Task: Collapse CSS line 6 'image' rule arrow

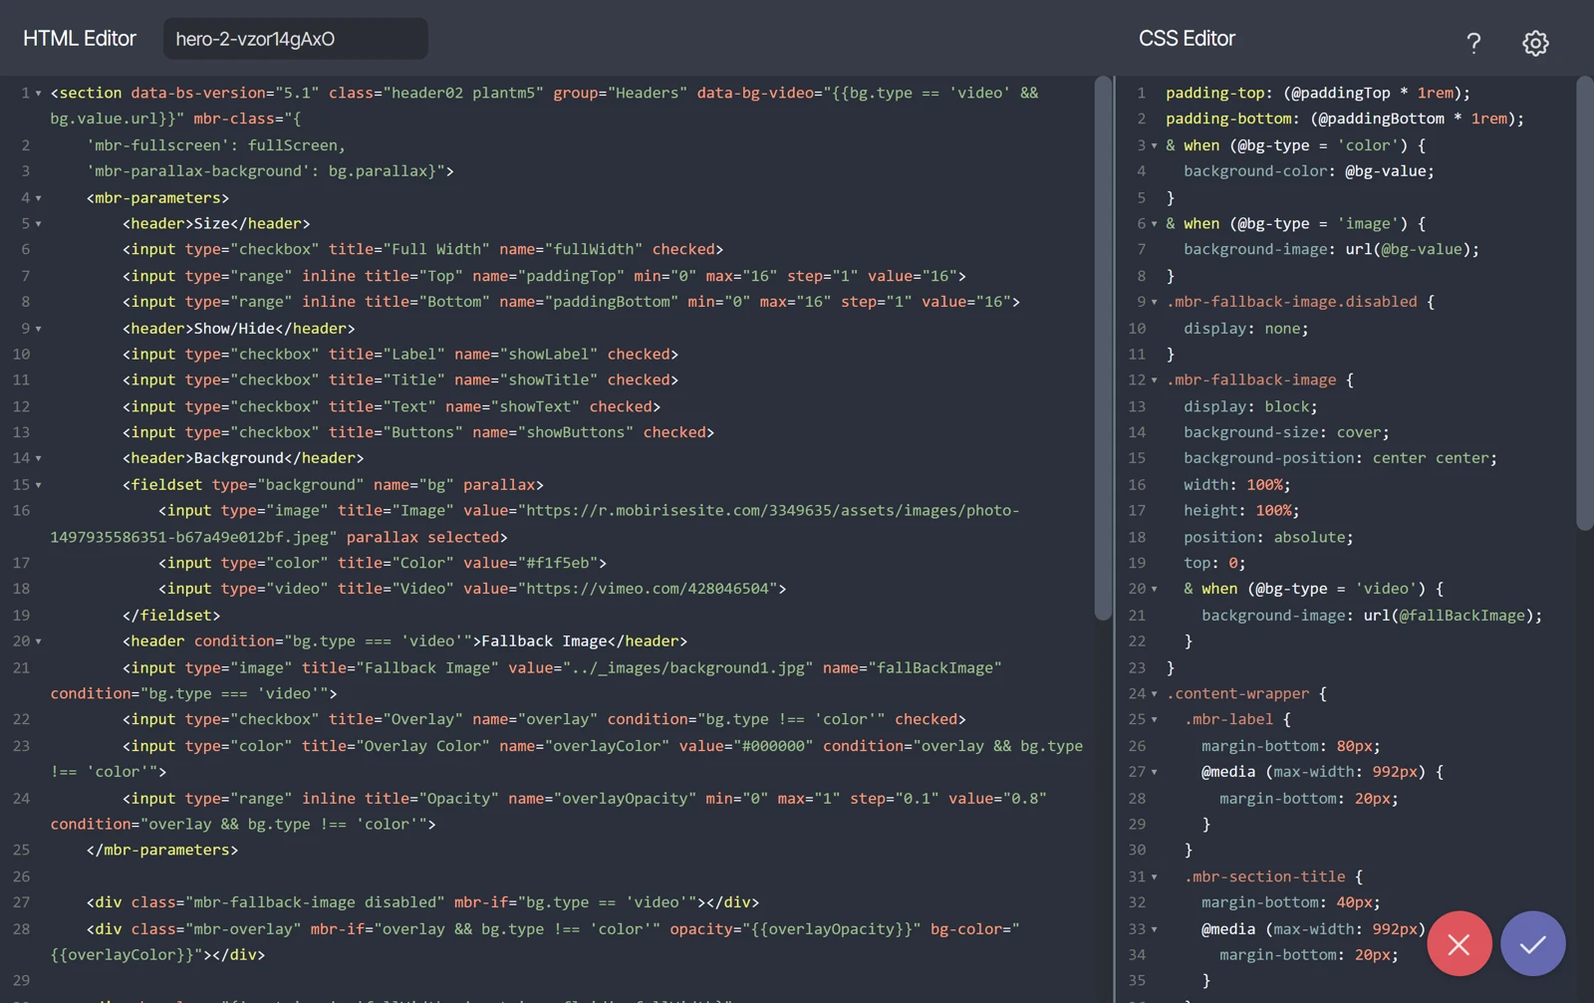Action: pyautogui.click(x=1155, y=224)
